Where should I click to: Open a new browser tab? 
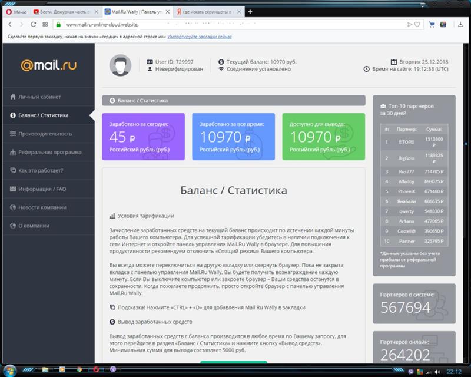[250, 12]
